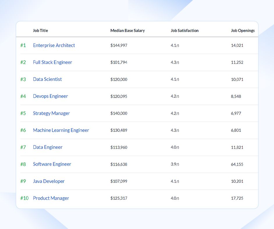Click the #1 rank label
The height and width of the screenshot is (229, 274).
pos(23,45)
